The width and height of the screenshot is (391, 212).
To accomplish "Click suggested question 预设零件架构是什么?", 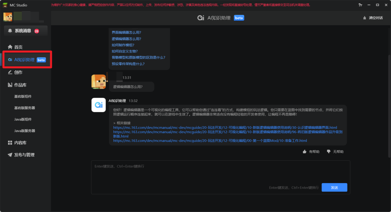I will click(x=128, y=64).
